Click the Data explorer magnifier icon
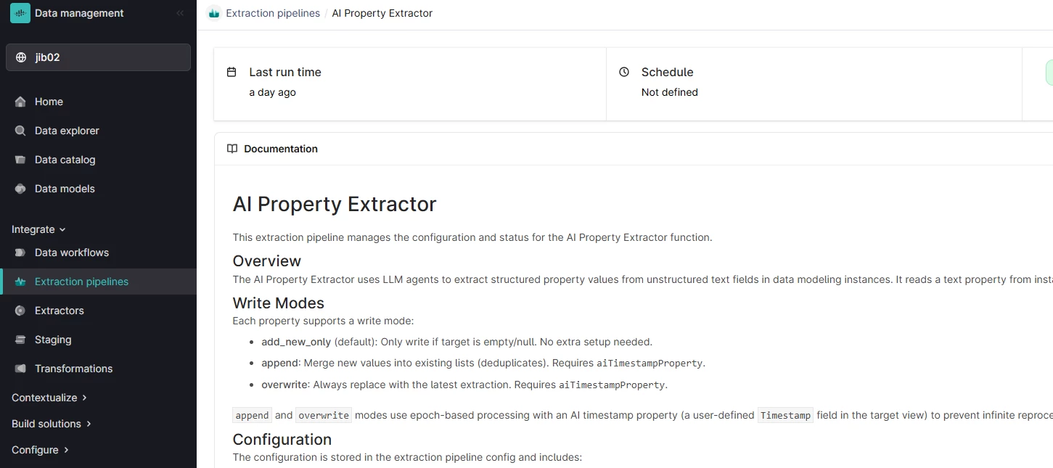The image size is (1053, 468). point(20,131)
